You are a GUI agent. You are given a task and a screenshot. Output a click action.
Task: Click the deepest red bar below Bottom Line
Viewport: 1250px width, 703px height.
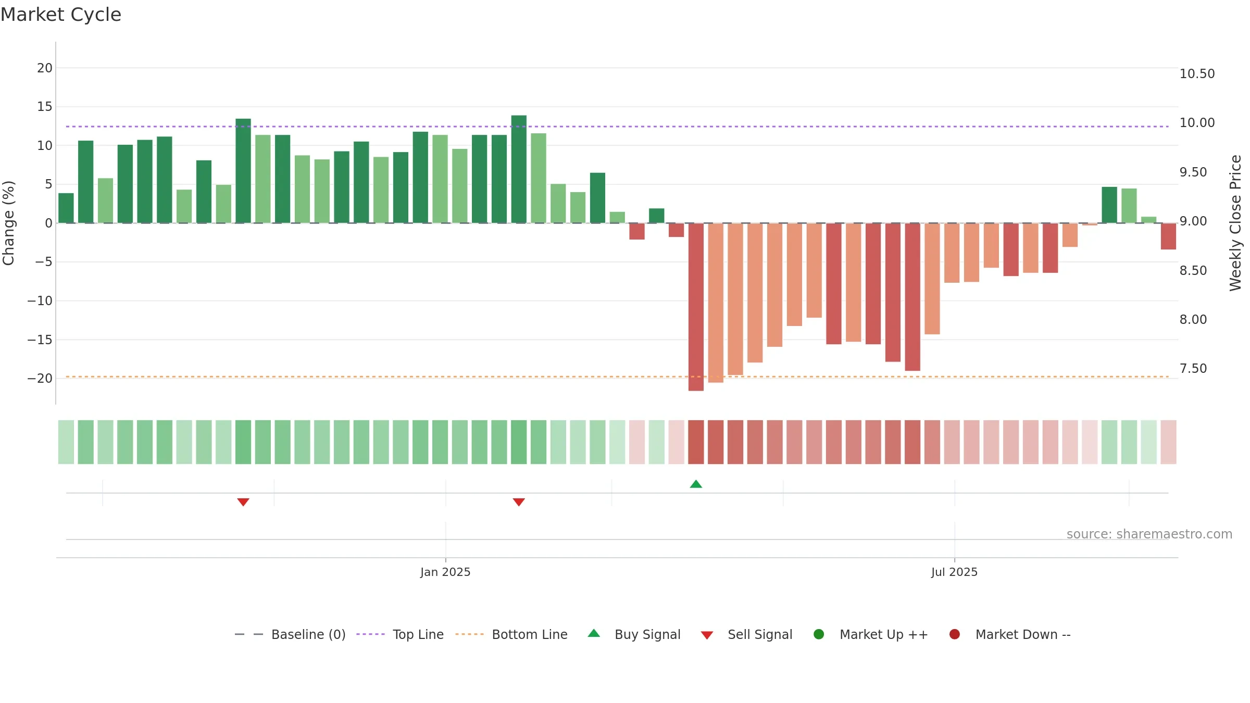696,307
